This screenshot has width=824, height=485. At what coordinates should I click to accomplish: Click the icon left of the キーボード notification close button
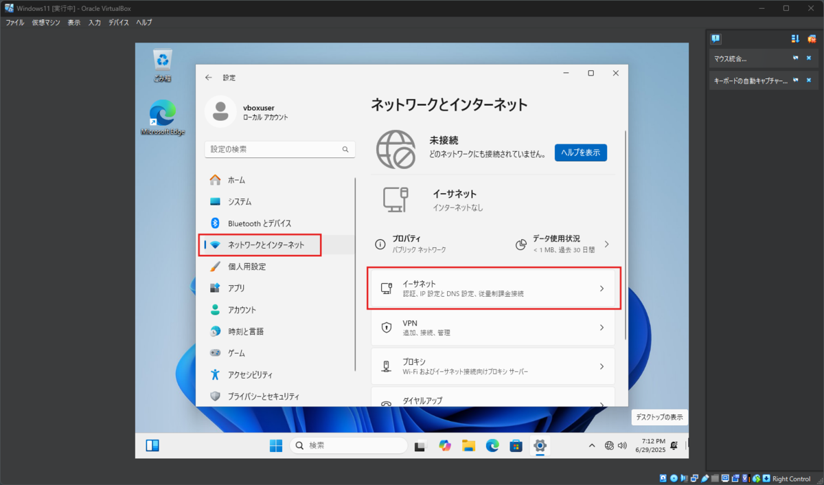(x=796, y=80)
